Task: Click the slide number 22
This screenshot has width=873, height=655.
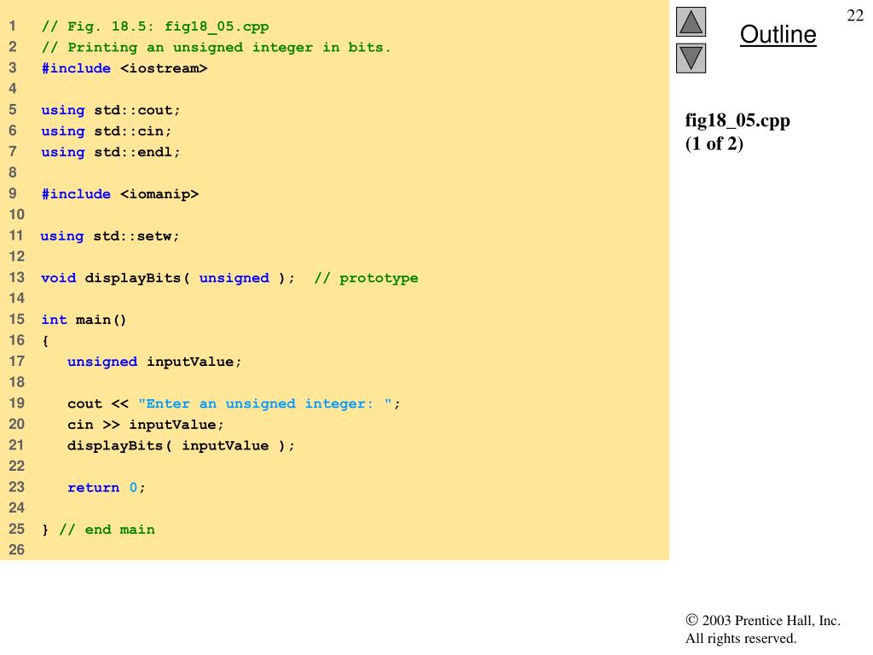Action: pyautogui.click(x=855, y=15)
